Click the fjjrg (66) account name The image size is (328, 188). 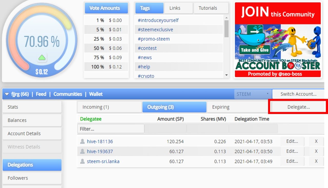click(x=20, y=94)
